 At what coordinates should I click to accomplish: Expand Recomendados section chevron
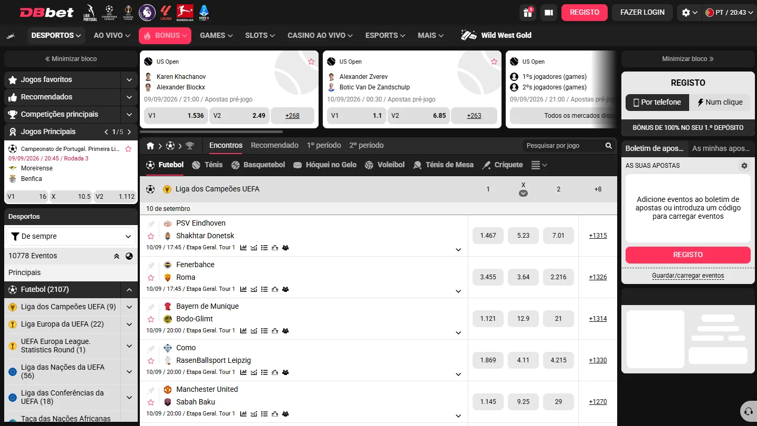(129, 97)
